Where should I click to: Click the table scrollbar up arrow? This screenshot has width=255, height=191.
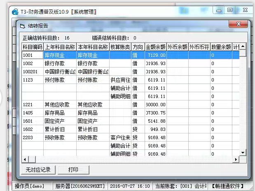243,47
